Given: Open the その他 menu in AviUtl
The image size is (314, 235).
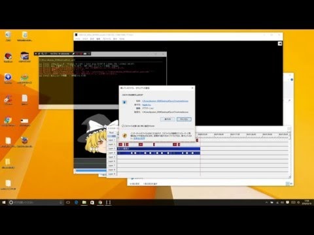Looking at the screenshot, I should point(122,39).
